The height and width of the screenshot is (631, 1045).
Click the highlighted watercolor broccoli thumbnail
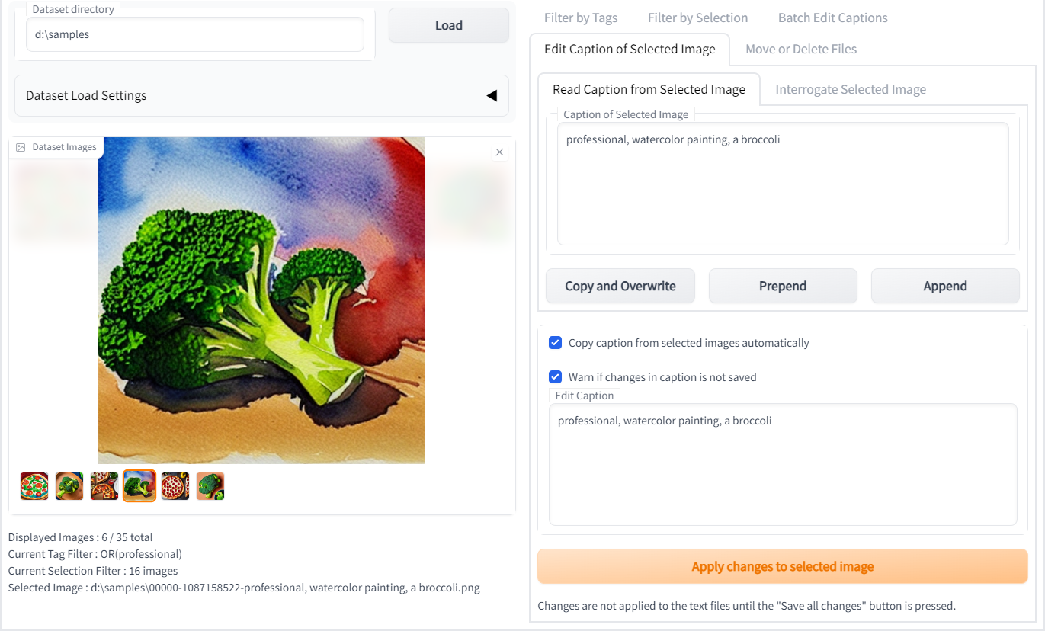coord(139,486)
